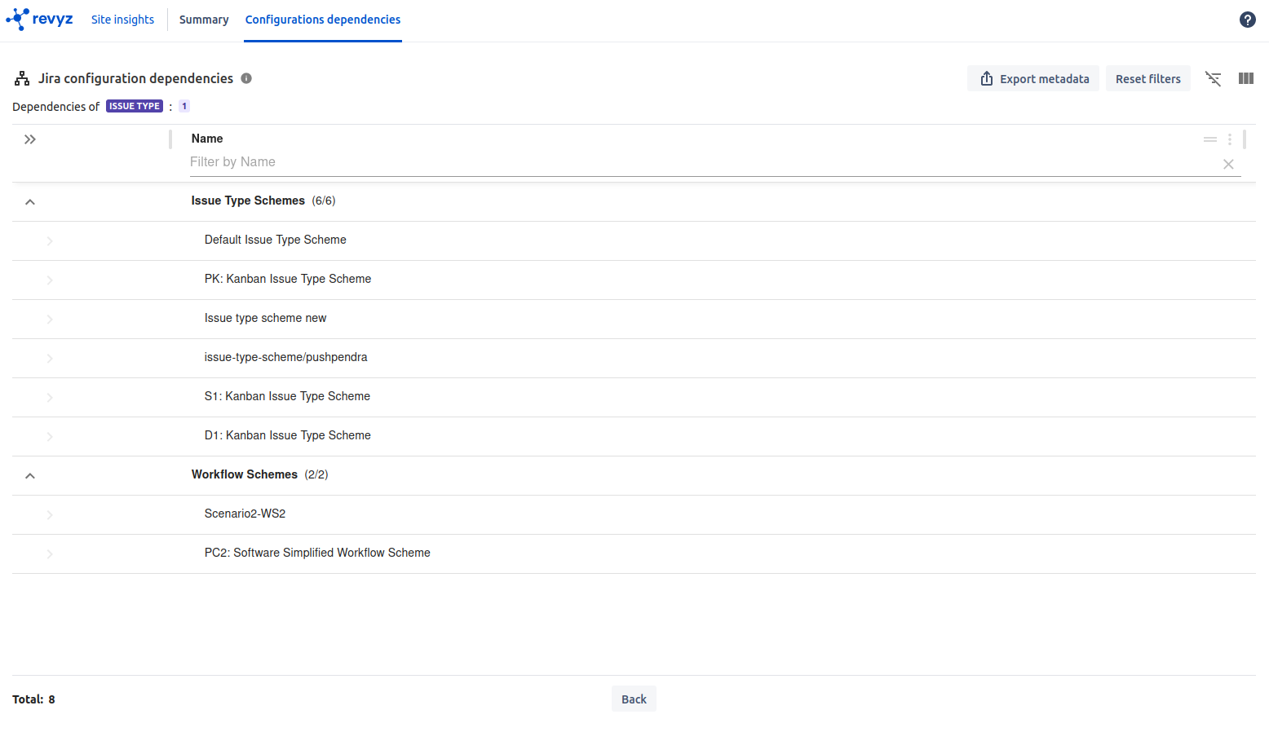The image size is (1269, 732).
Task: Expand the Default Issue Type Scheme row
Action: 49,240
